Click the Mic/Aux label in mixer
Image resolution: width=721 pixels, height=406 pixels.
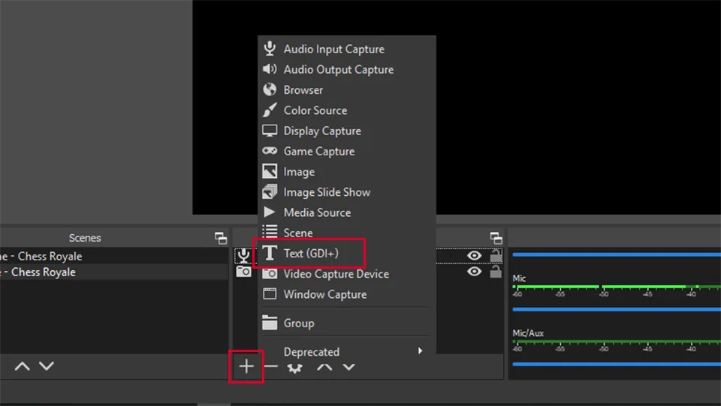pyautogui.click(x=528, y=333)
